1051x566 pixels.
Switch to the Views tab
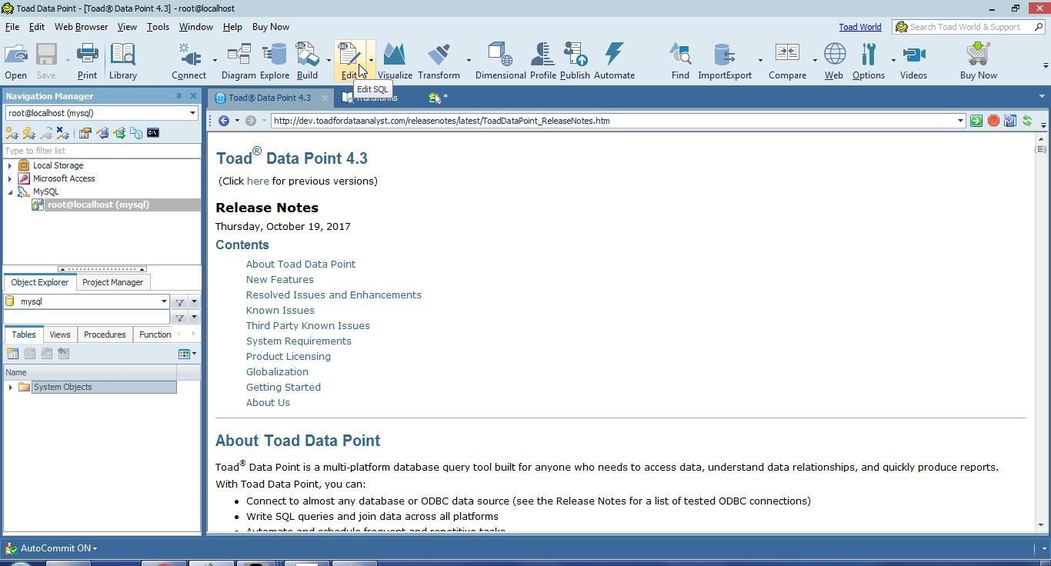click(59, 335)
